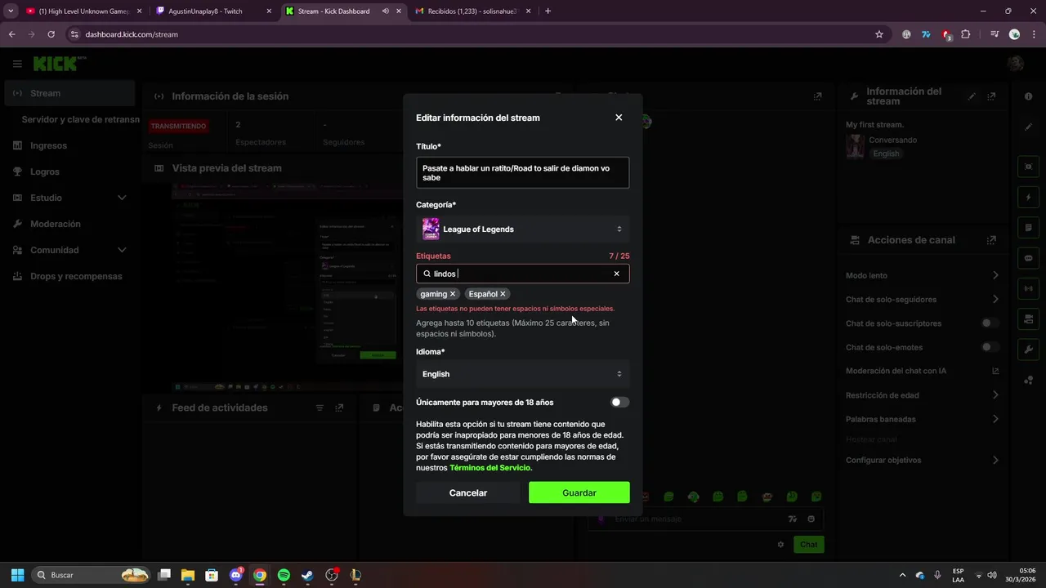
Task: Click the green Chat send button
Action: (x=808, y=545)
